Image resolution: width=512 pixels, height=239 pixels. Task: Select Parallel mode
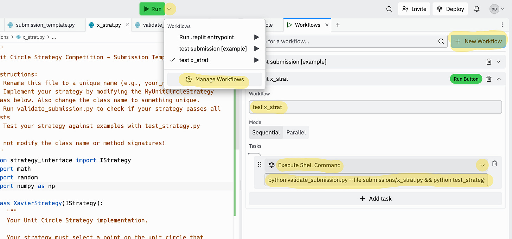tap(296, 132)
